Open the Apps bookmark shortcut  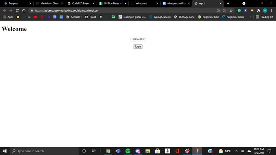(8, 17)
